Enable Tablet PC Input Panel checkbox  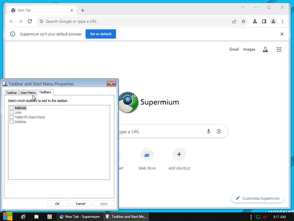(x=11, y=117)
